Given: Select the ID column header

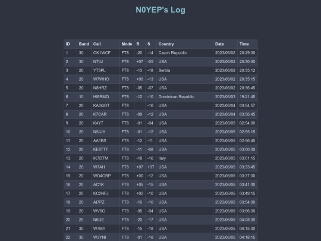Looking at the screenshot, I should click(x=70, y=44).
